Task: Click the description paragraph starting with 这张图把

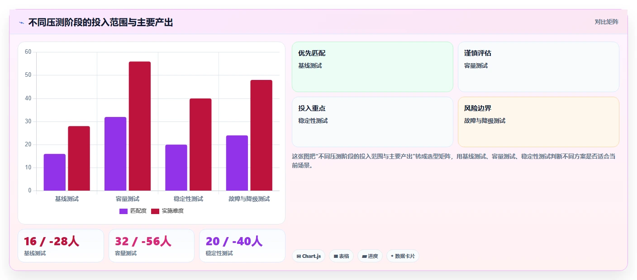Action: 453,161
